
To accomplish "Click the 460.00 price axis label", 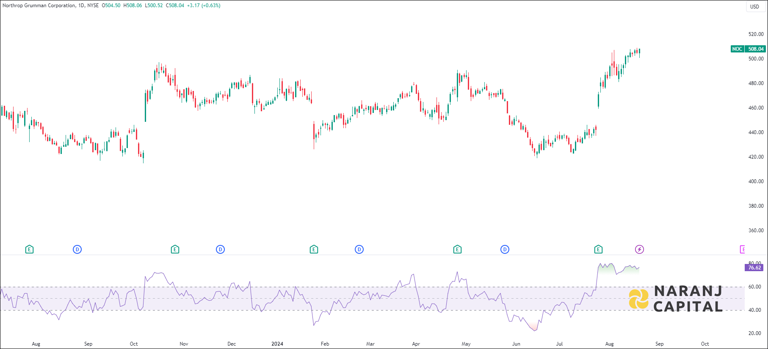I will 756,108.
